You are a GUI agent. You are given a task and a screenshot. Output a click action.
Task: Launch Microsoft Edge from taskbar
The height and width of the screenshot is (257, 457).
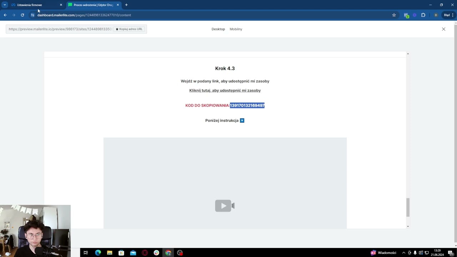(98, 253)
